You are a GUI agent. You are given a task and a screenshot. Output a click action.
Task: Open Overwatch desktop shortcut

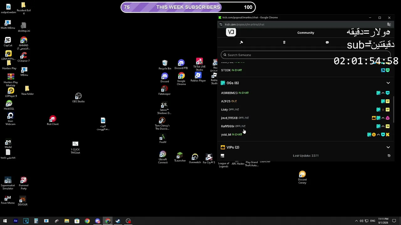click(195, 159)
